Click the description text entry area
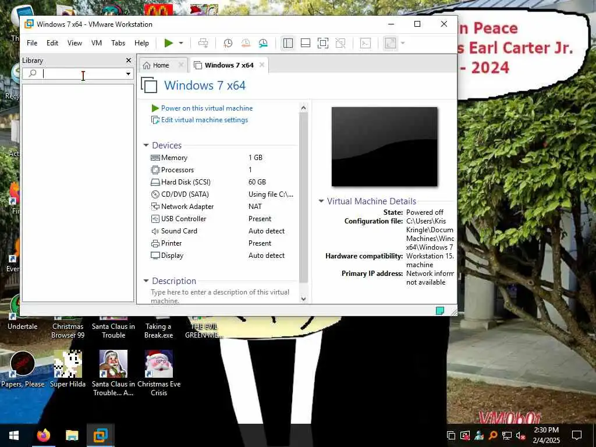The image size is (596, 447). tap(220, 296)
